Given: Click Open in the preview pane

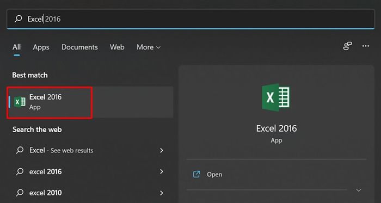Looking at the screenshot, I should pos(214,174).
